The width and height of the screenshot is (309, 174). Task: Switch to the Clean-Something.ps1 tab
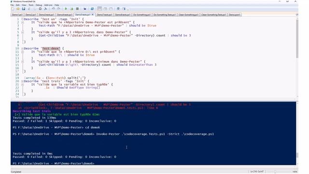click(188, 14)
